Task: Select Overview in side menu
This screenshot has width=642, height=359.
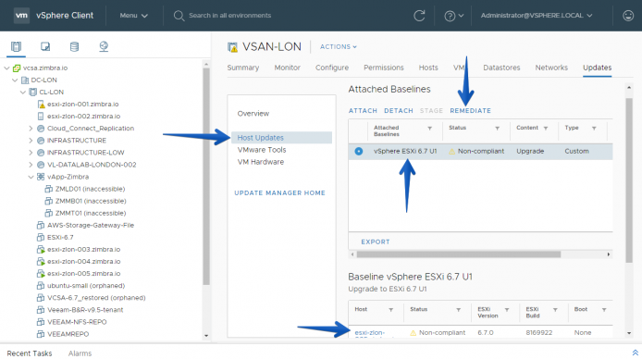Action: click(x=253, y=114)
